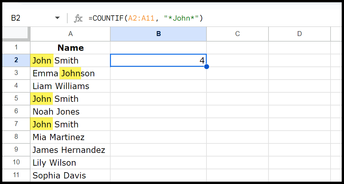This screenshot has width=344, height=184.
Task: Select row 11 header
Action: [16, 175]
